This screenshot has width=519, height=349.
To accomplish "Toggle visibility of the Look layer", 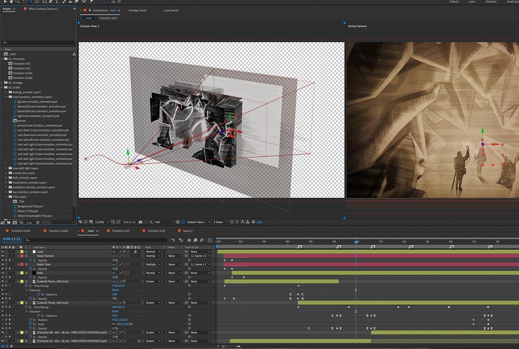I will pos(2,252).
